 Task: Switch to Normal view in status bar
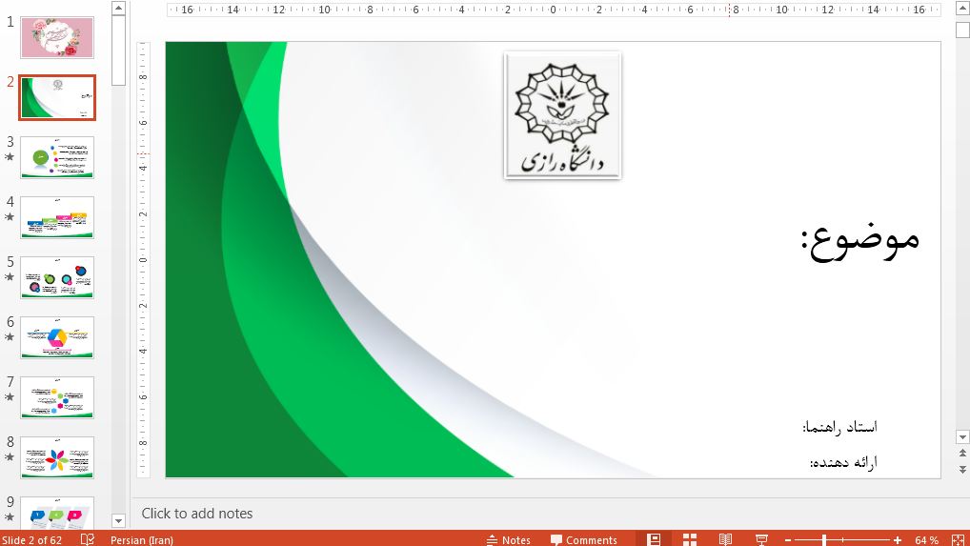click(x=654, y=539)
